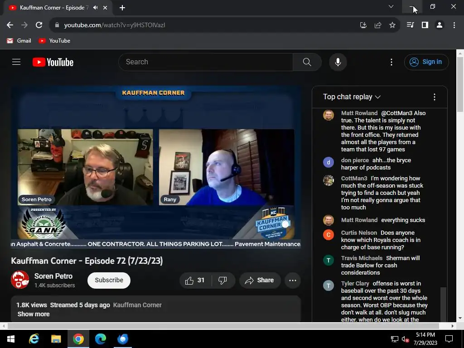Go back to the previous page
464x348 pixels.
[x=10, y=25]
